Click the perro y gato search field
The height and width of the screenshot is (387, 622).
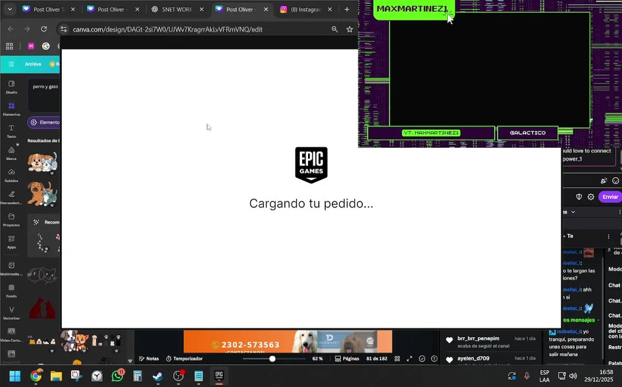[x=44, y=95]
